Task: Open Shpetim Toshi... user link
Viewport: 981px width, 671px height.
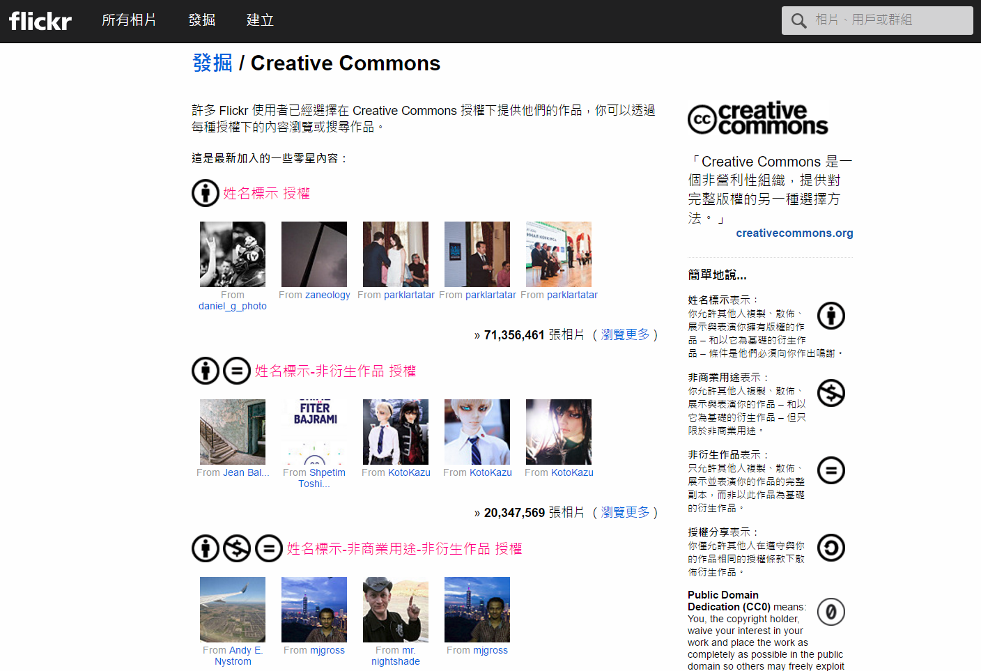Action: pyautogui.click(x=322, y=478)
